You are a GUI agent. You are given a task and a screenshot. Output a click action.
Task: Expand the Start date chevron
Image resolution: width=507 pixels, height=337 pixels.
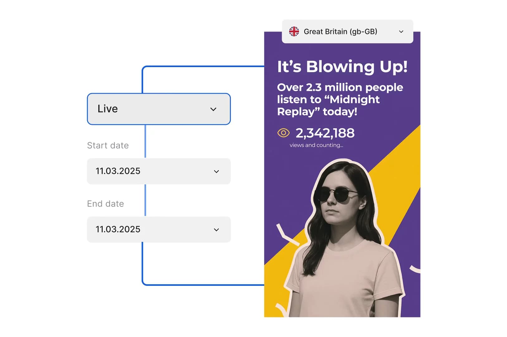pyautogui.click(x=216, y=172)
